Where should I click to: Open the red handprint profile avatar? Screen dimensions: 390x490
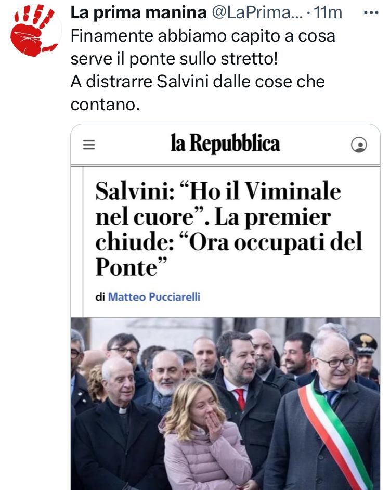click(35, 30)
